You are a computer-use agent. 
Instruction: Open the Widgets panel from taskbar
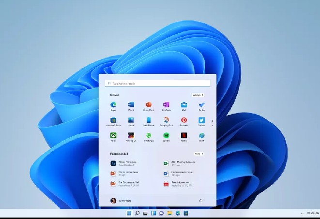click(x=153, y=213)
